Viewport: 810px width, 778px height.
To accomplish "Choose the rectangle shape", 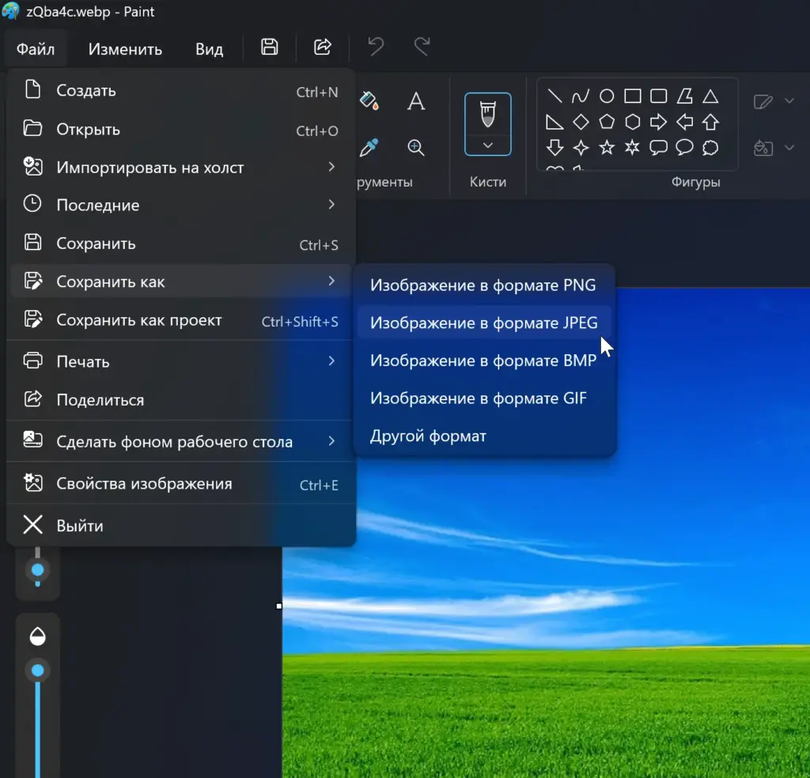I will coord(632,96).
